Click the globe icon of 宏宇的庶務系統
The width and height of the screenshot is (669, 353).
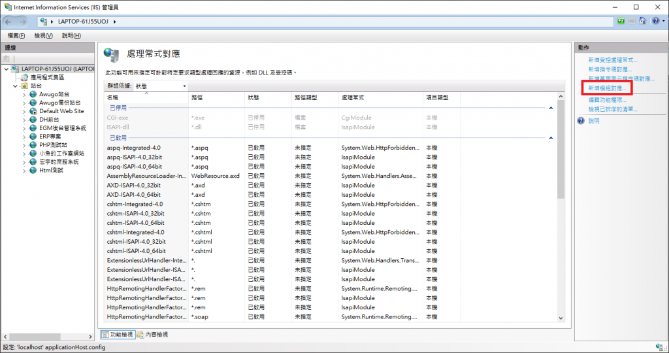click(x=33, y=161)
